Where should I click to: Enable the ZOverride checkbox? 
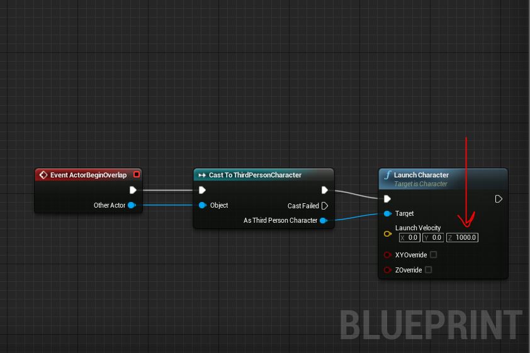pyautogui.click(x=428, y=269)
